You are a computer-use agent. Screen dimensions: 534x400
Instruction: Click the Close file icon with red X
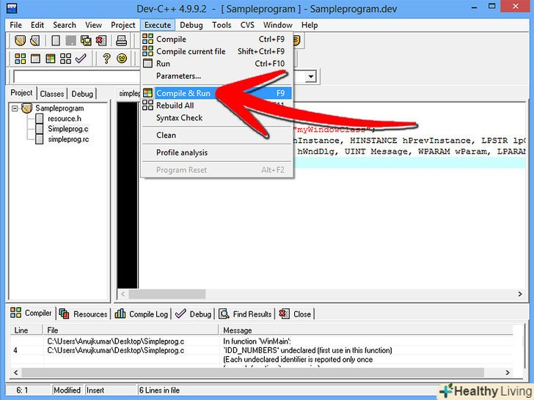100,40
